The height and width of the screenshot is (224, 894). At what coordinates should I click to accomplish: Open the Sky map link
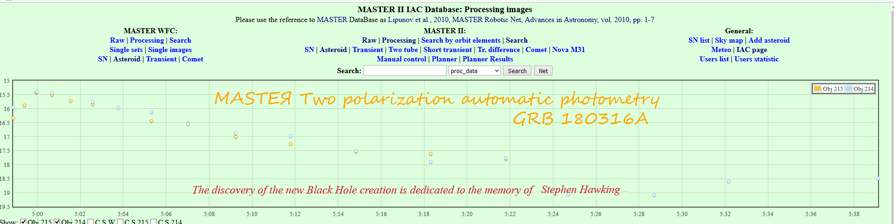(729, 40)
